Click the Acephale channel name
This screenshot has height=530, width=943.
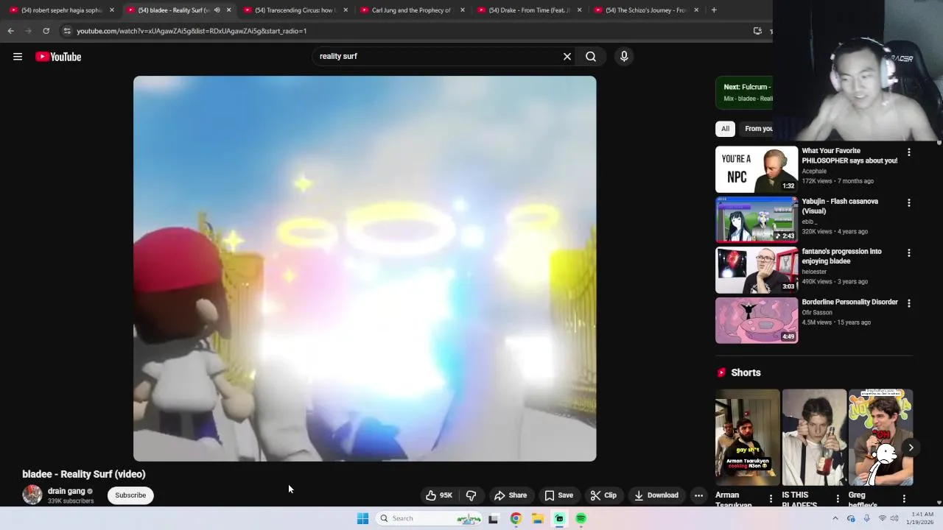814,171
